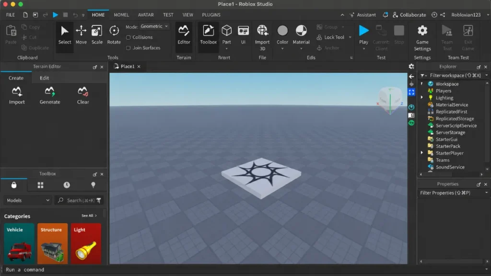Clear terrain using the Clear icon

tap(83, 95)
